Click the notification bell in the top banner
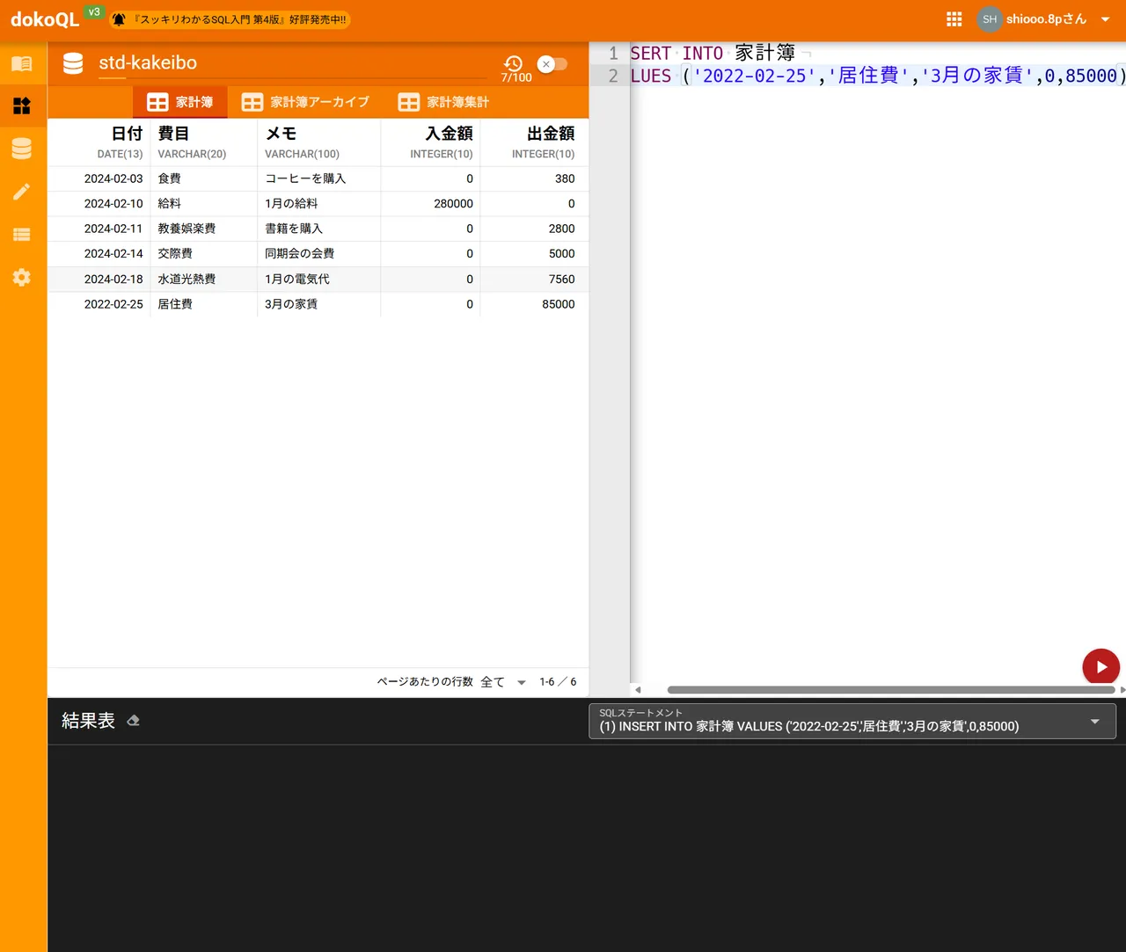This screenshot has width=1126, height=952. tap(119, 19)
